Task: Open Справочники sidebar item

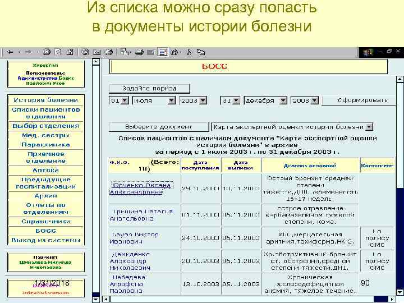Action: tap(45, 221)
